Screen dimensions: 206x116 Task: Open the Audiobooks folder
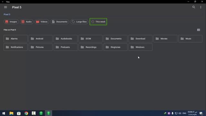tap(65, 39)
